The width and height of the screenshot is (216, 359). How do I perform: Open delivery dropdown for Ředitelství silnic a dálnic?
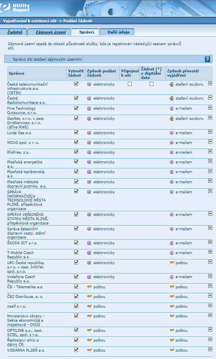(210, 340)
